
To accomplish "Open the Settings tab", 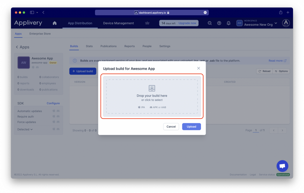I will pos(165,46).
